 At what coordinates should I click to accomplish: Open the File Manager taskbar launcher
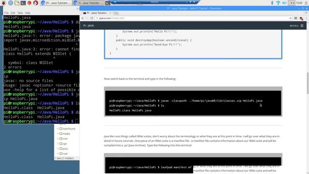(17, 3)
